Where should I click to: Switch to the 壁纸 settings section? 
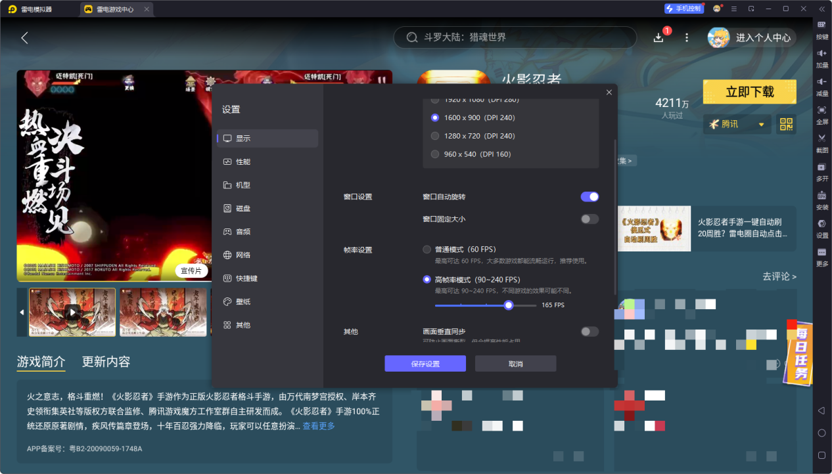coord(267,301)
